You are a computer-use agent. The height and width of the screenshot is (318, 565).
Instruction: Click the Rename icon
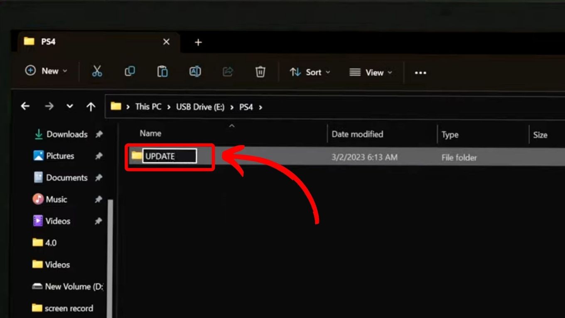point(194,71)
